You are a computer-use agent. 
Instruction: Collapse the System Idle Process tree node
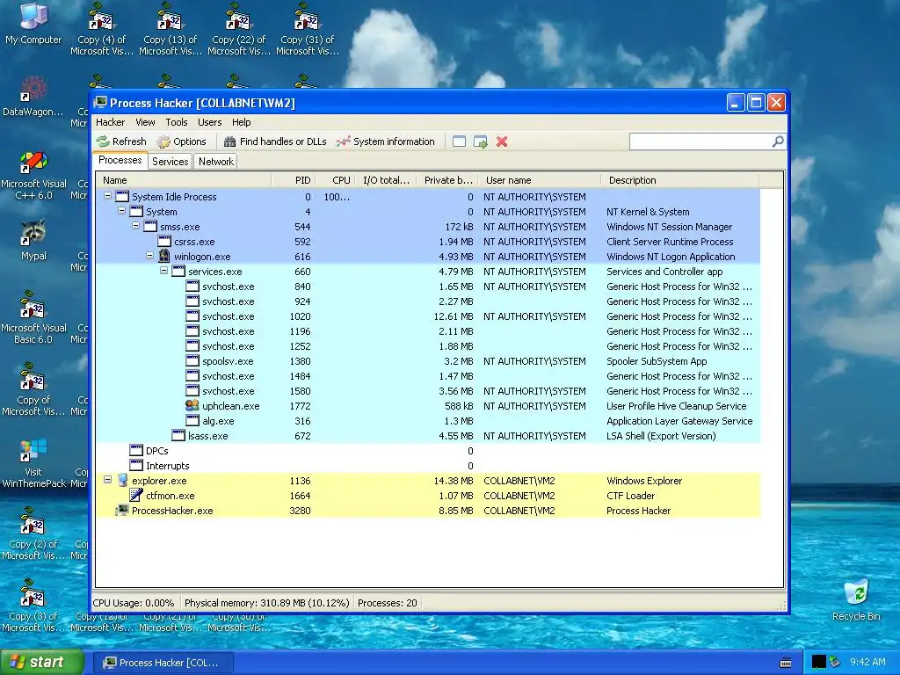(x=107, y=196)
